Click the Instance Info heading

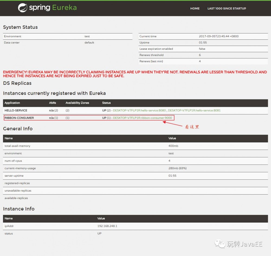point(19,209)
